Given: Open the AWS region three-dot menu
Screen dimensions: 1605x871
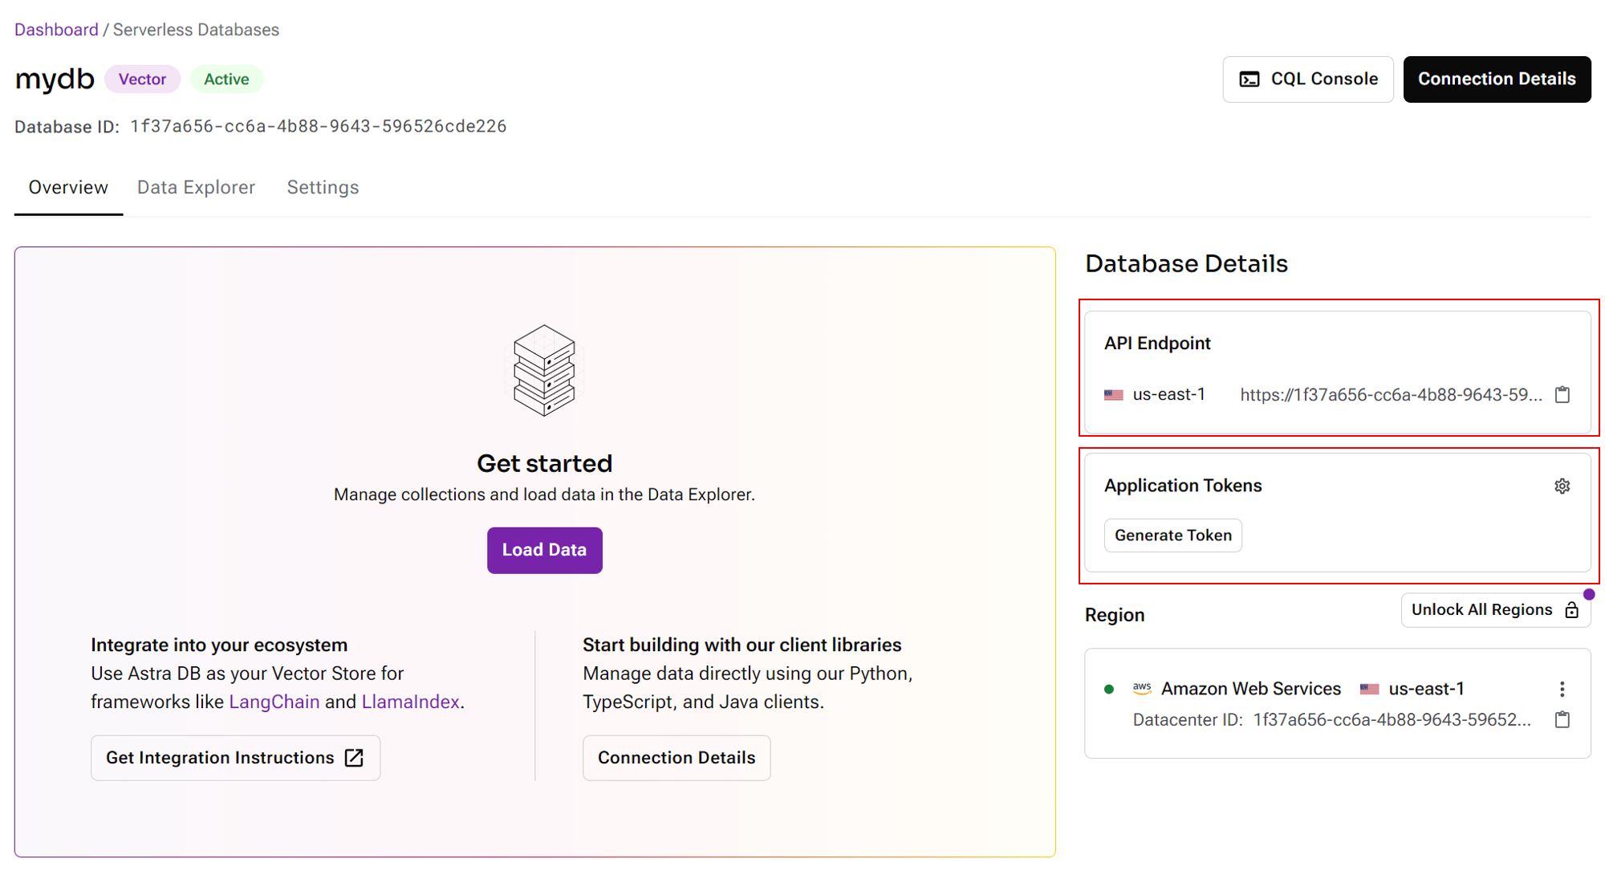Looking at the screenshot, I should pyautogui.click(x=1562, y=689).
